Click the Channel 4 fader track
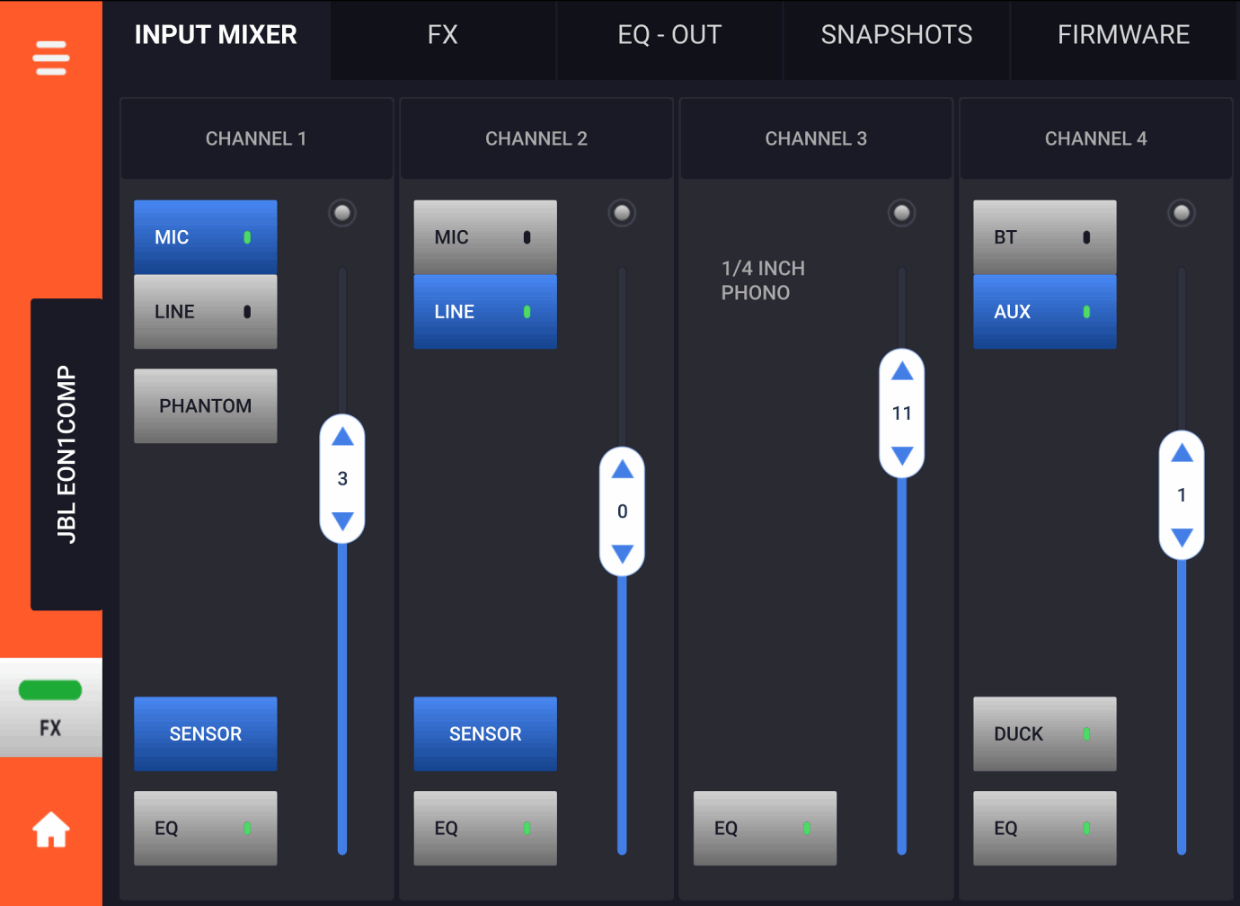The image size is (1240, 906). coord(1182,701)
